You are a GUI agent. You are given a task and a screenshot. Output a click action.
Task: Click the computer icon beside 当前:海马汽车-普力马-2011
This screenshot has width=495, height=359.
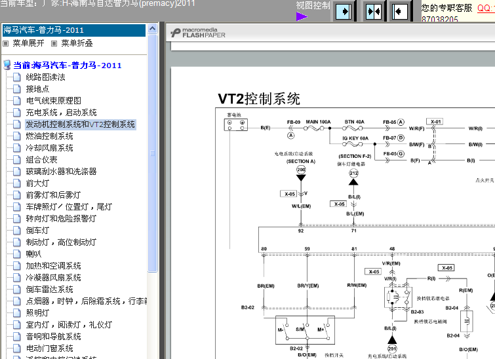pos(7,66)
